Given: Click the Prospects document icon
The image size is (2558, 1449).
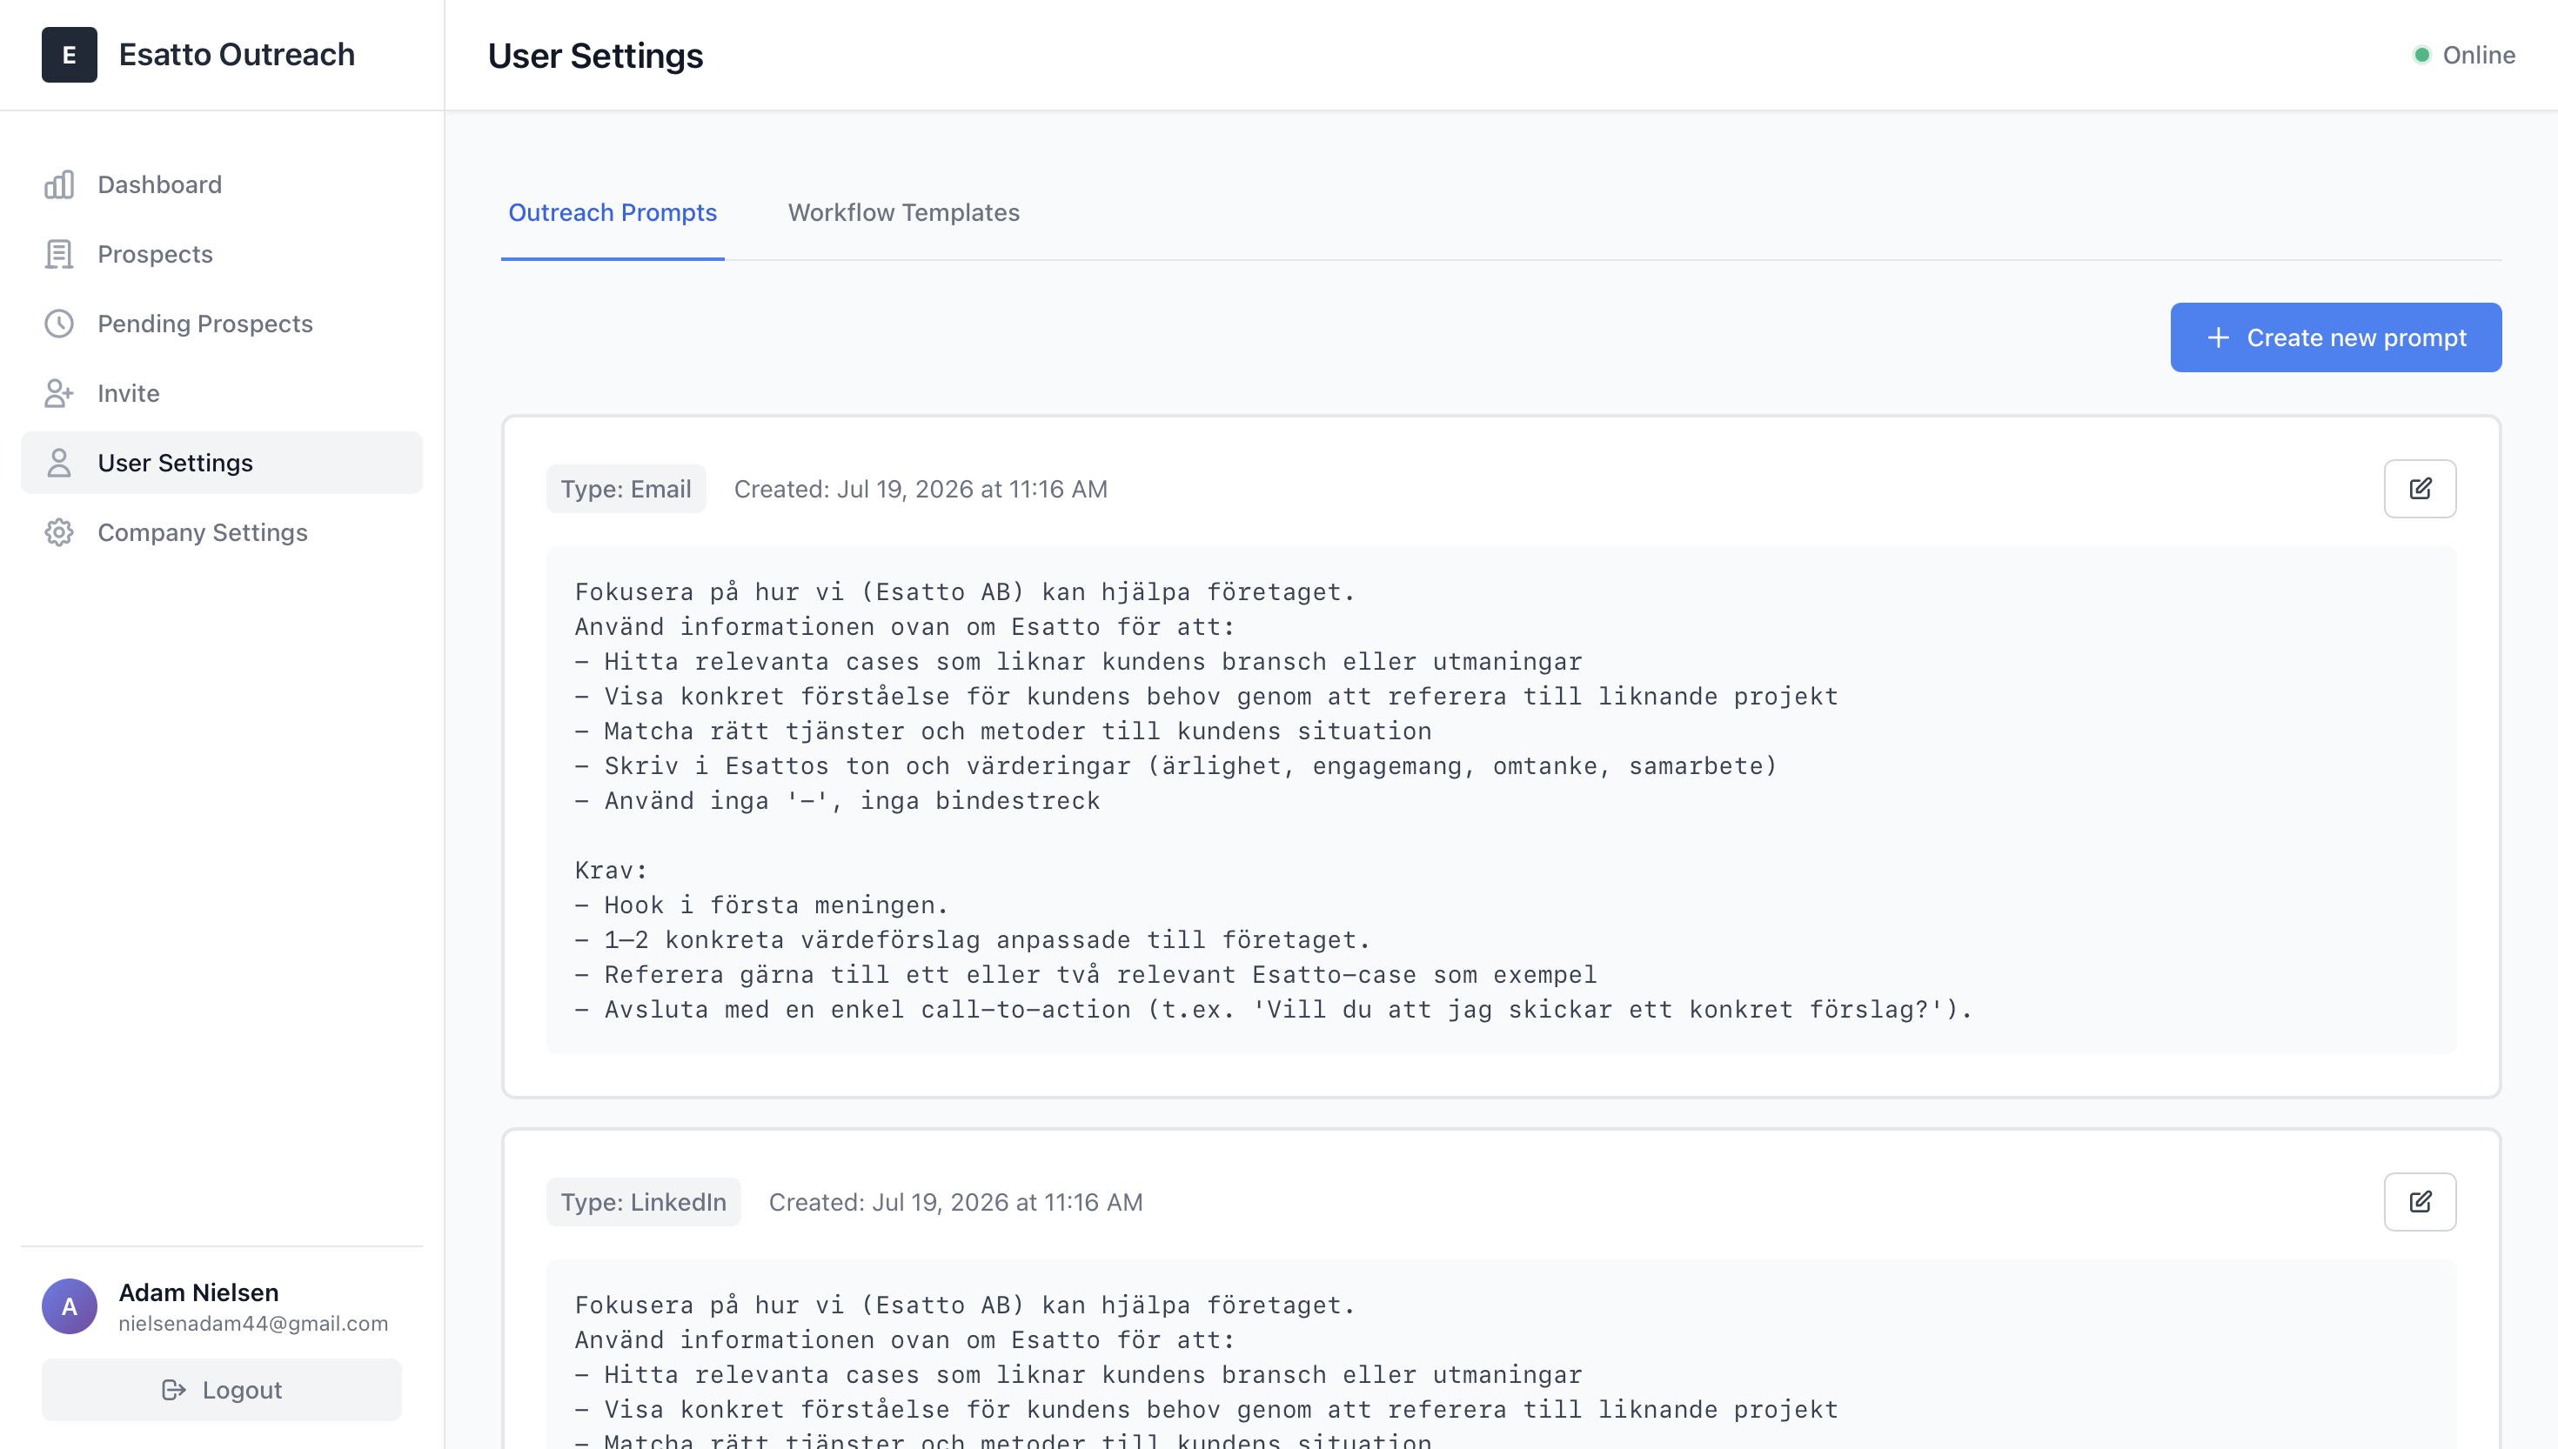Looking at the screenshot, I should coord(58,254).
